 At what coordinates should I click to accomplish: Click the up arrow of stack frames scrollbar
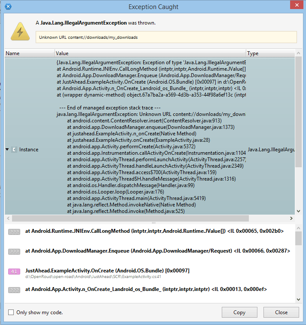pyautogui.click(x=298, y=228)
